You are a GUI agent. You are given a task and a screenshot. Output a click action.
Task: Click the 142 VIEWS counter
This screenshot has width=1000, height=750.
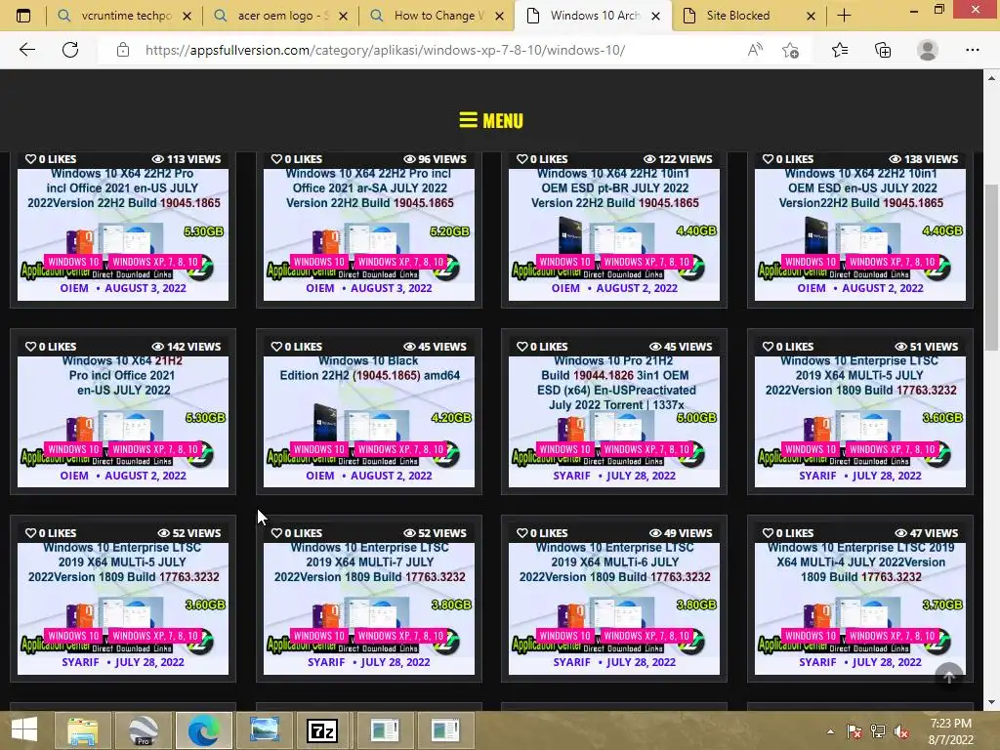pos(187,347)
